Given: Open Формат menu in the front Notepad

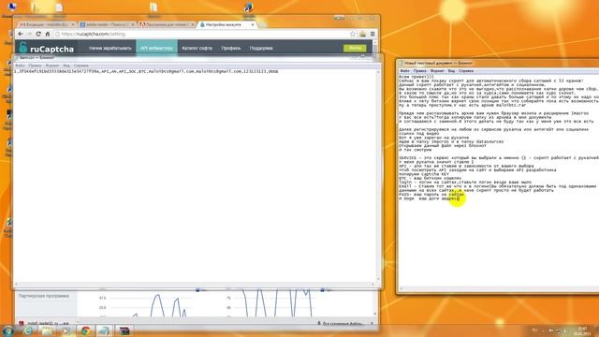Looking at the screenshot, I should coord(52,66).
